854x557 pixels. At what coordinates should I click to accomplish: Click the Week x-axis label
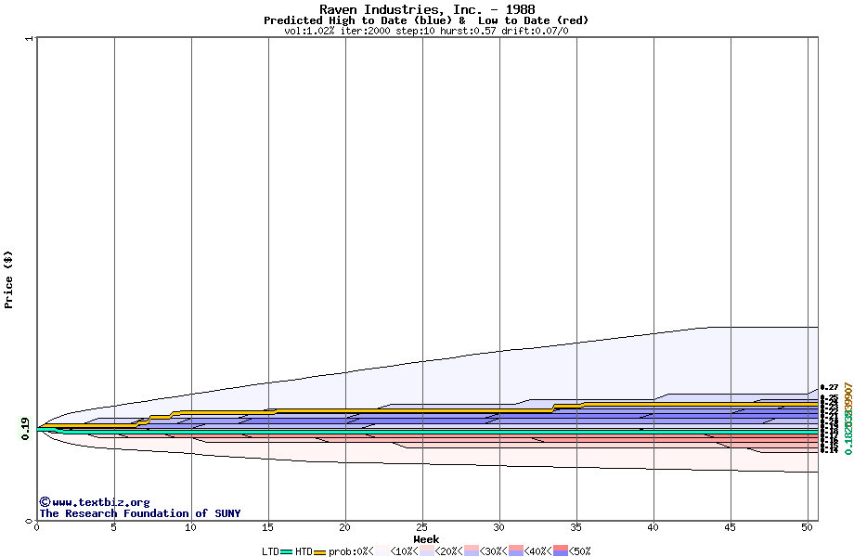click(x=426, y=539)
